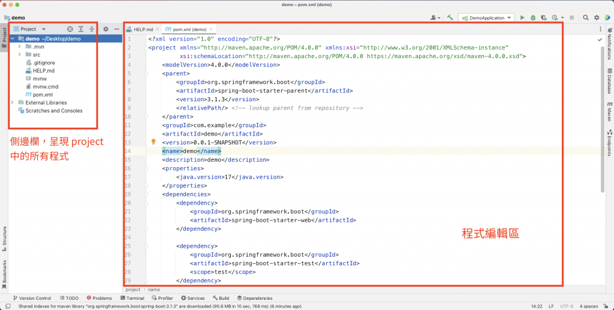Open the Services tool tab
Viewport: 614px width, 310px height.
tap(192, 298)
